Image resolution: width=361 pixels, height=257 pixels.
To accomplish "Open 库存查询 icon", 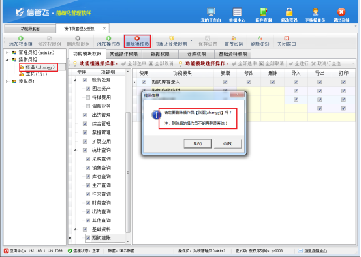I will click(263, 15).
